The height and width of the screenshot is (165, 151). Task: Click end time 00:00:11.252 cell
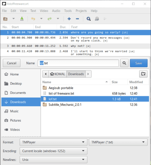[45, 46]
